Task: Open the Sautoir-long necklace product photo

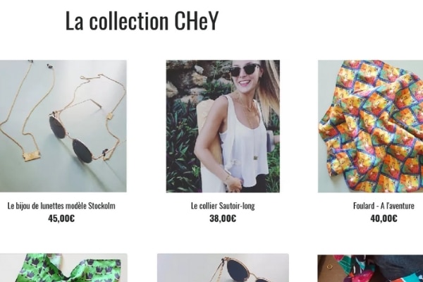Action: tap(223, 126)
